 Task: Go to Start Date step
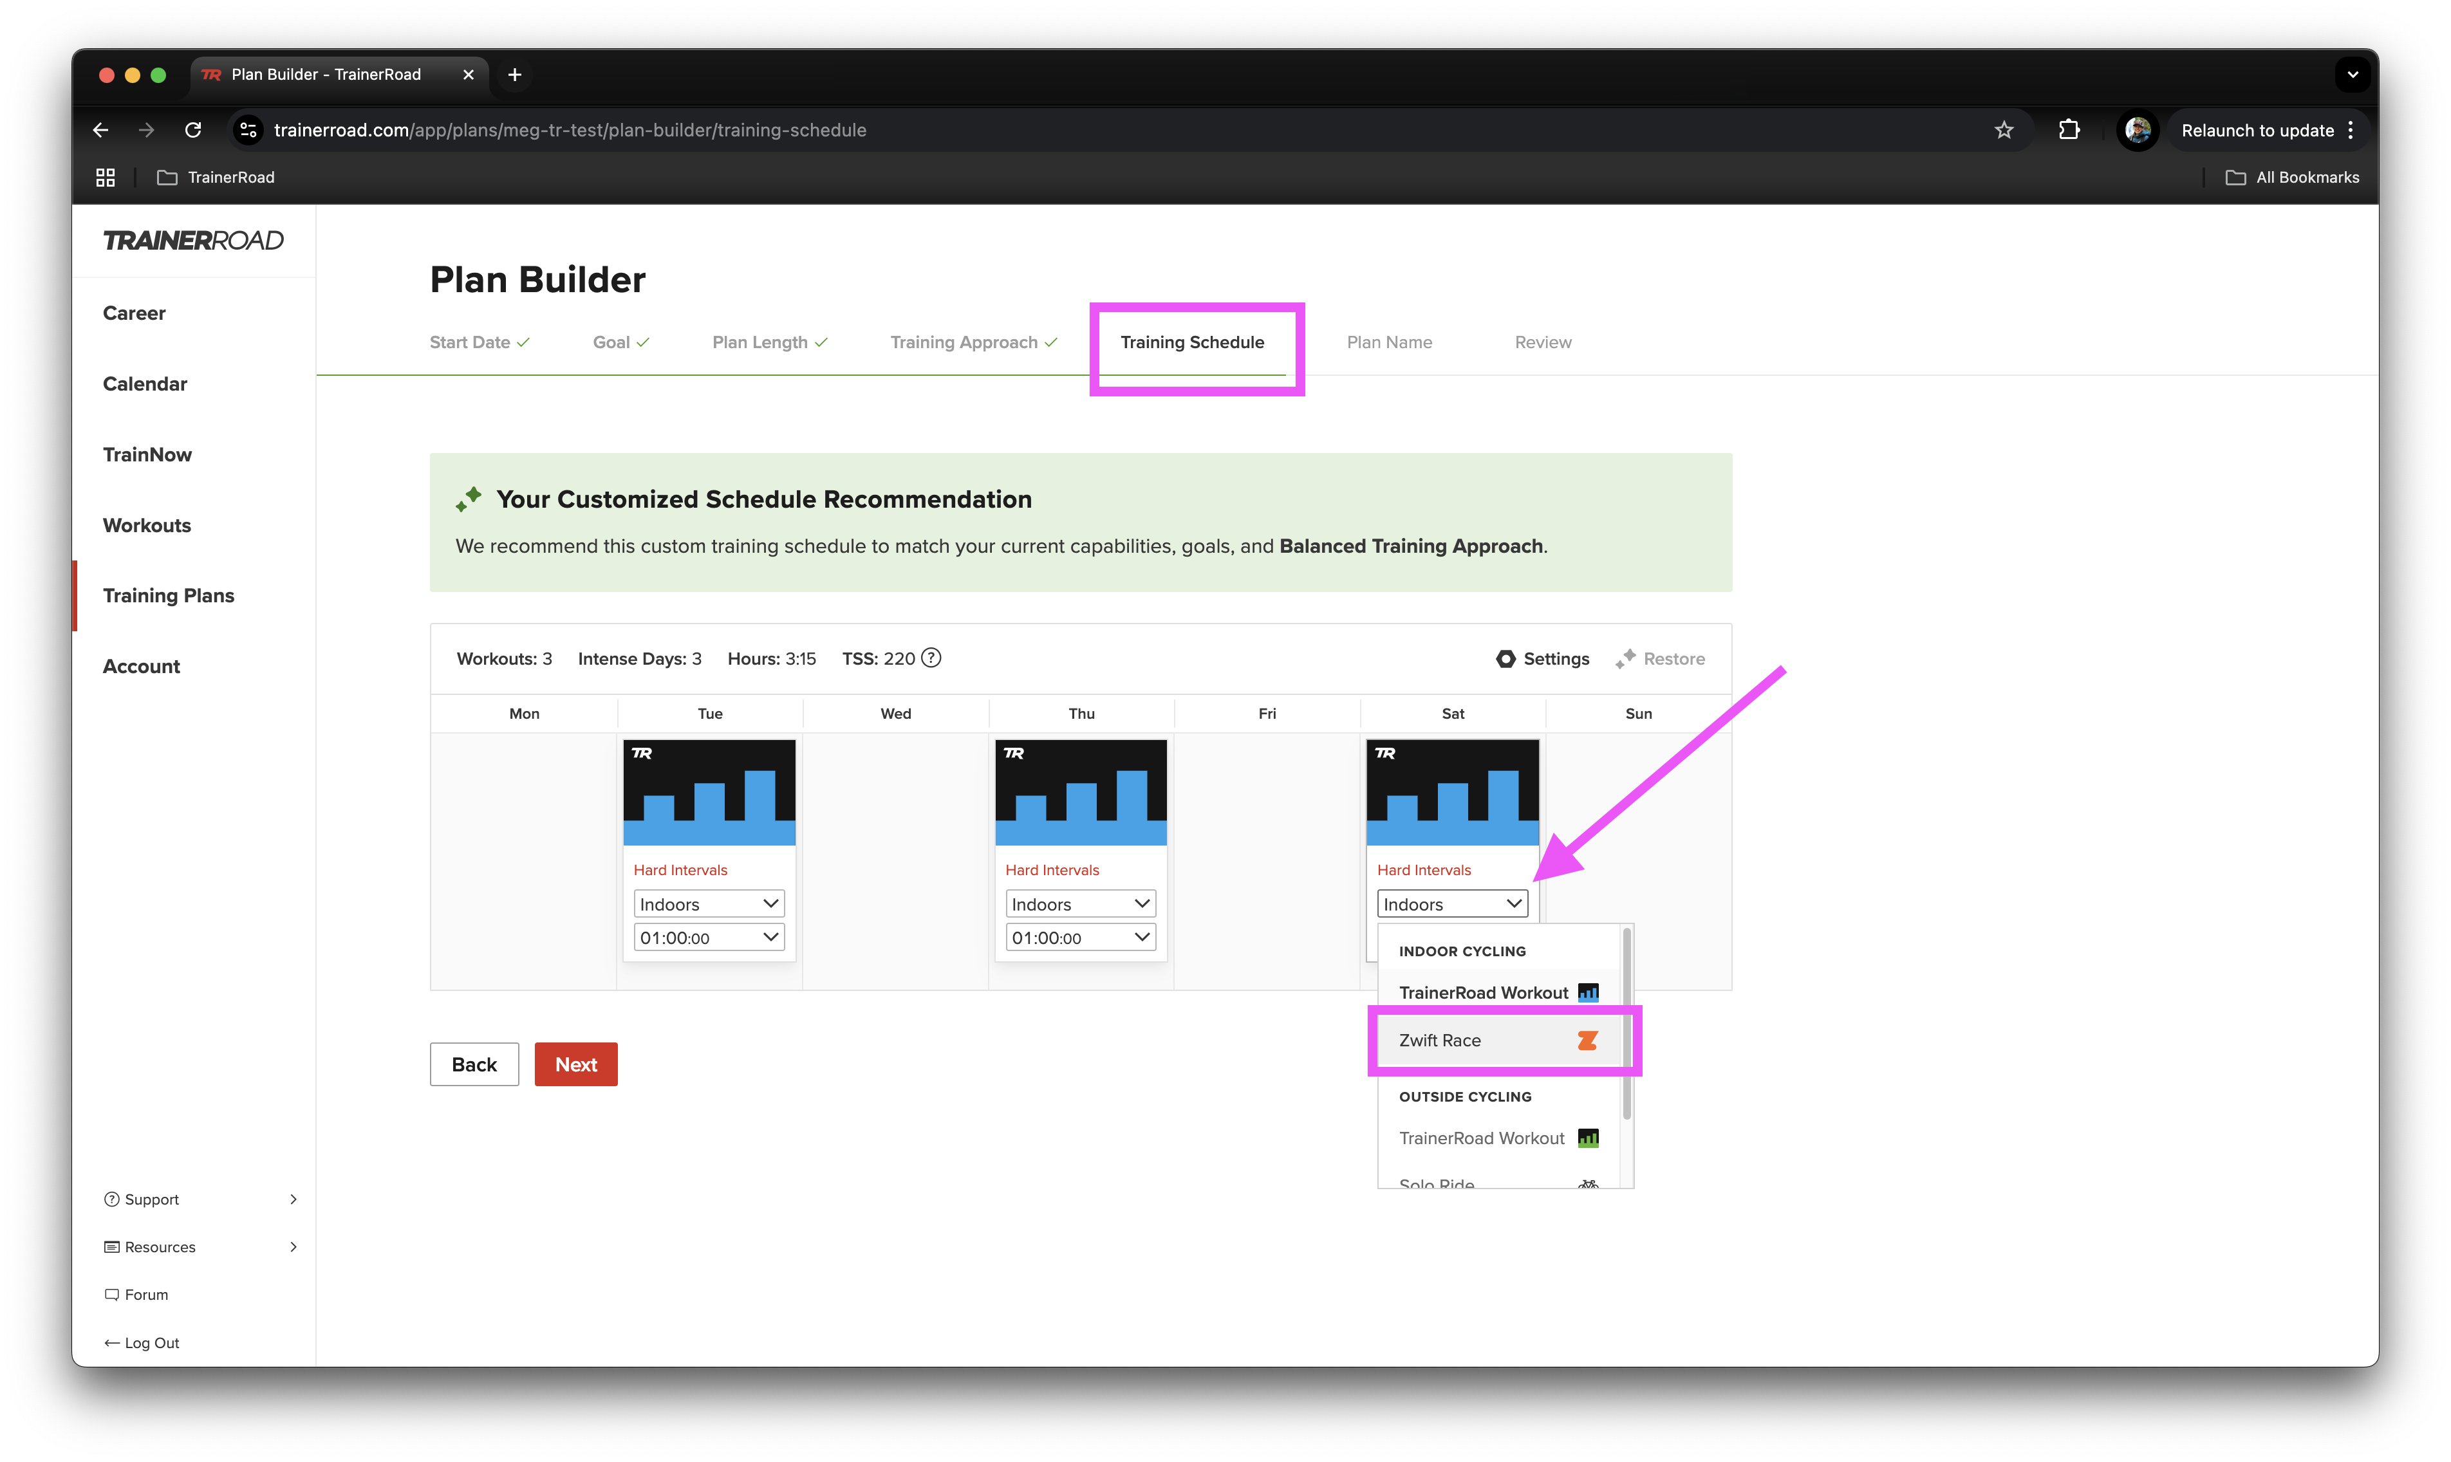coord(480,342)
